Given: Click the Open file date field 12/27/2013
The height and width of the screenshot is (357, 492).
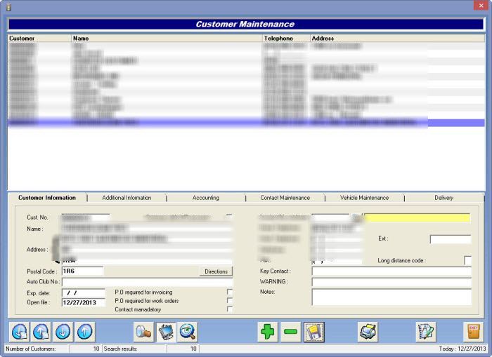Looking at the screenshot, I should click(84, 302).
